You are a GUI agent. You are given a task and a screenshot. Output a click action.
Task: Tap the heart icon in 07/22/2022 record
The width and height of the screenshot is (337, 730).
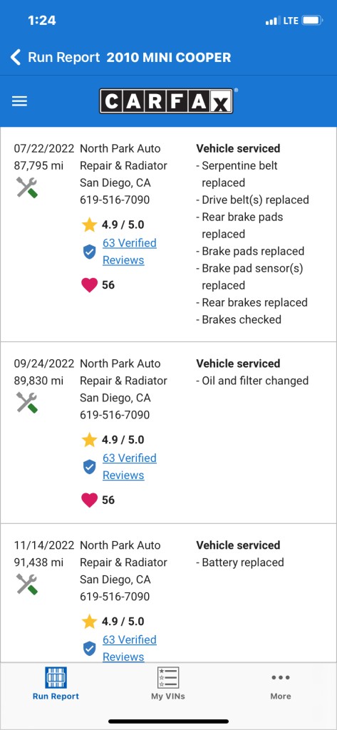pos(89,285)
